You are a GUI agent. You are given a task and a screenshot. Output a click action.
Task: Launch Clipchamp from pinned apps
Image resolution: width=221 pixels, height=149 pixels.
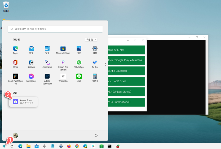pyautogui.click(x=47, y=64)
